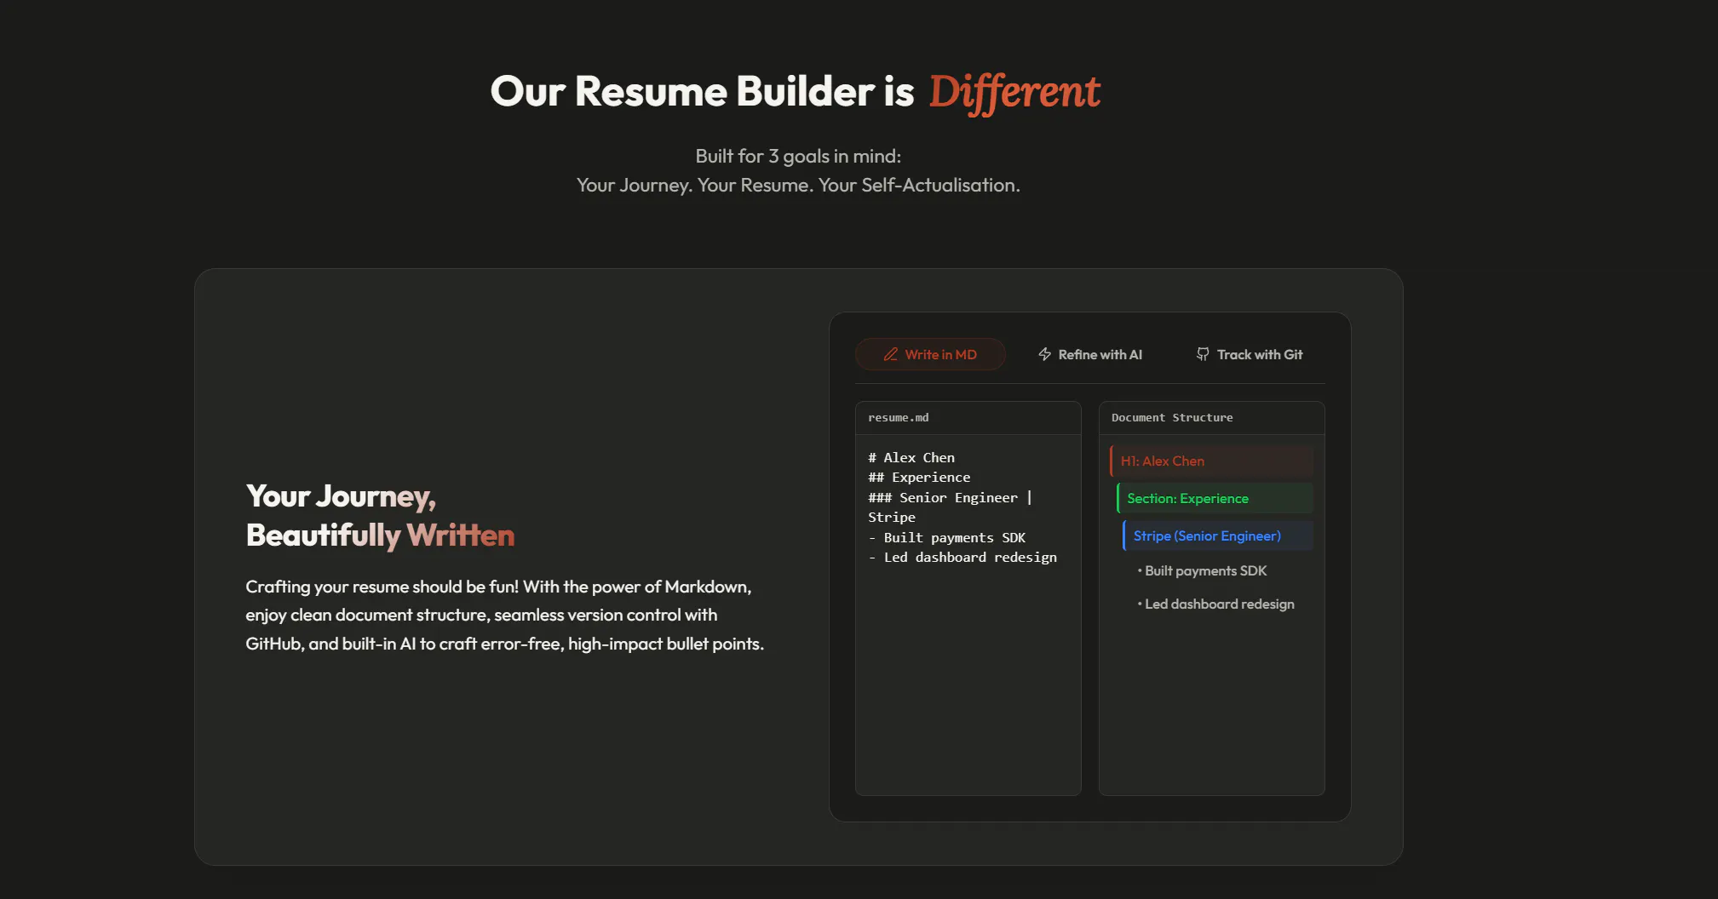The height and width of the screenshot is (899, 1718).
Task: Select the Write in MD tab
Action: point(930,354)
